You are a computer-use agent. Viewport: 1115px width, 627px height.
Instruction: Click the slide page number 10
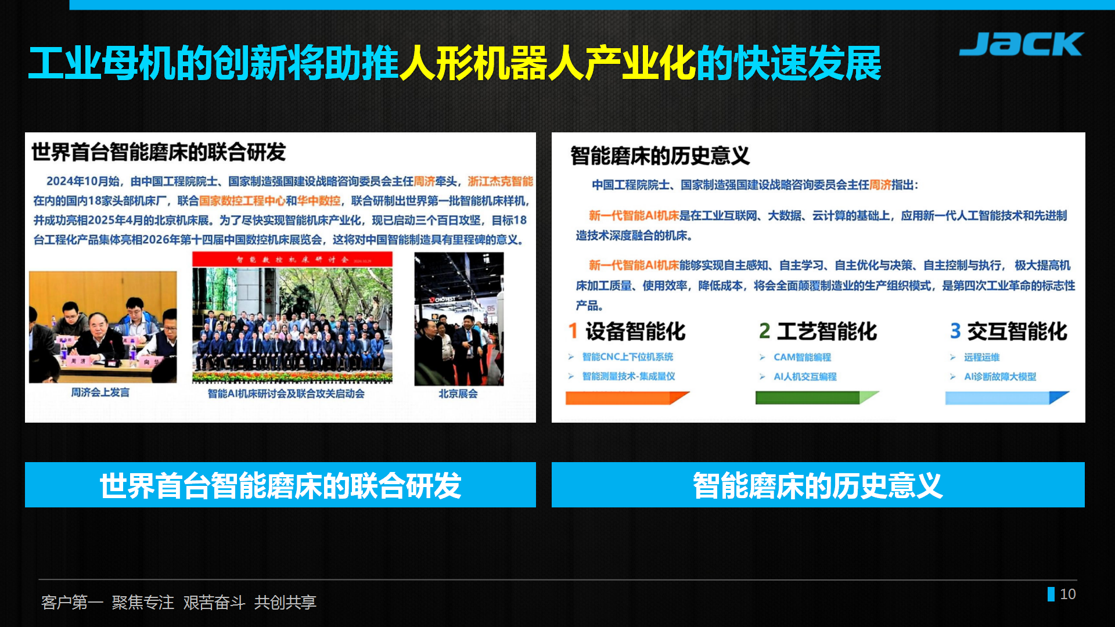tap(1067, 594)
